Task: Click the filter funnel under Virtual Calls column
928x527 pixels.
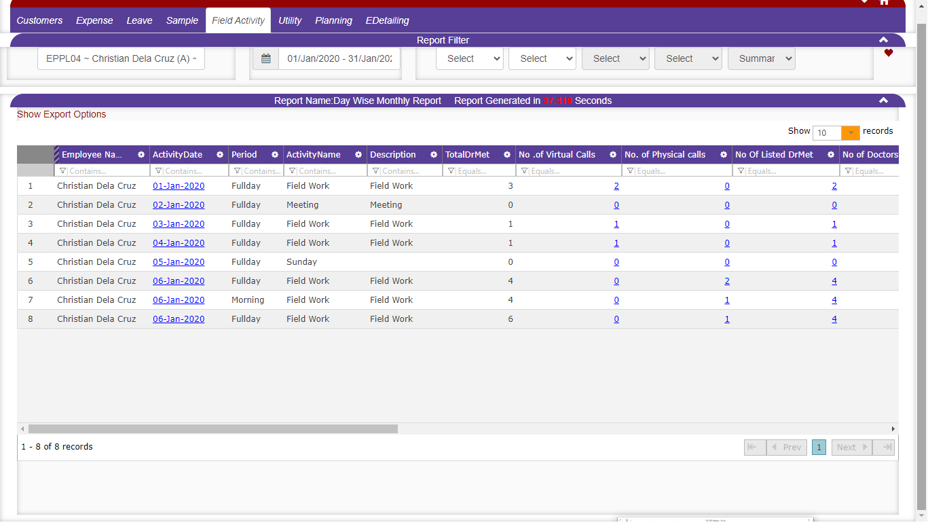Action: pyautogui.click(x=525, y=171)
